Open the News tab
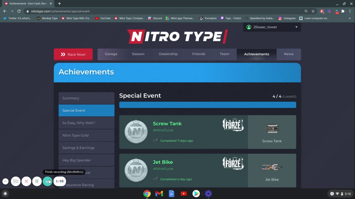355x199 pixels. coord(289,54)
